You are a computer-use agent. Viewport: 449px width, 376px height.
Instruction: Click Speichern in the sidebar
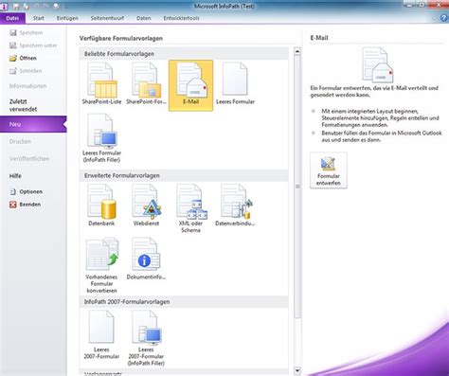coord(26,32)
